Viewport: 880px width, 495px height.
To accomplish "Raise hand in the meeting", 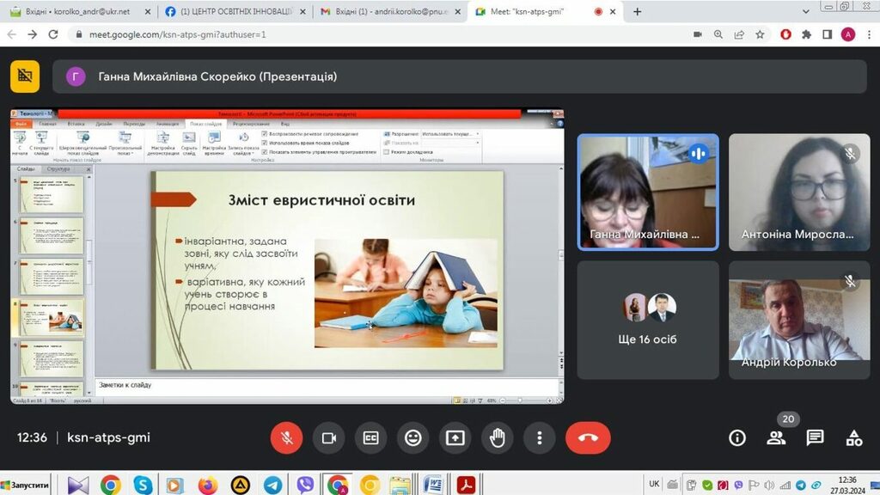I will pos(497,437).
